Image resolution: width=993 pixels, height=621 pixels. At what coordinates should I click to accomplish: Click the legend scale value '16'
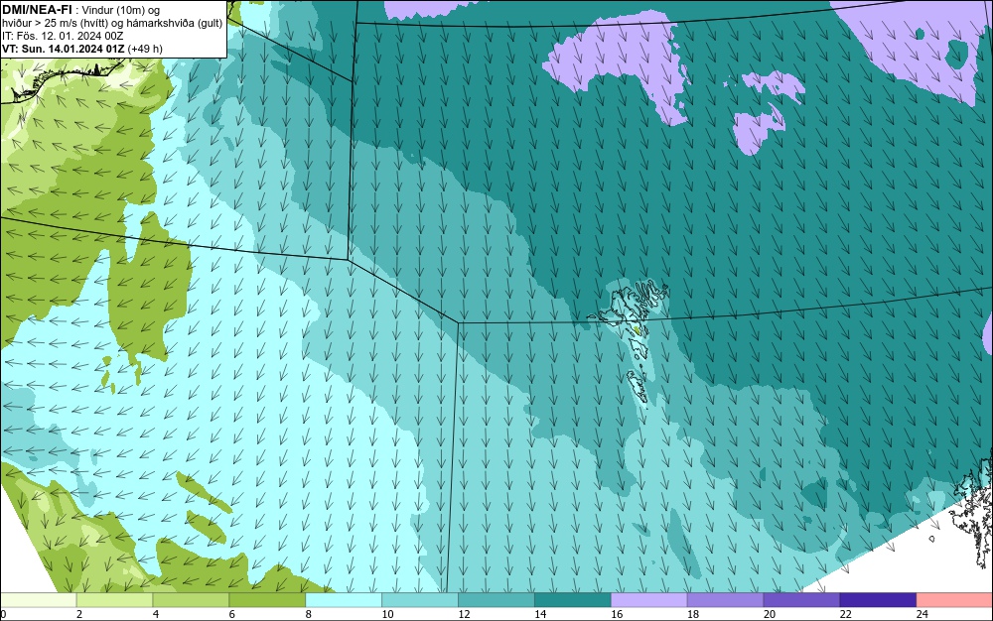pos(617,614)
